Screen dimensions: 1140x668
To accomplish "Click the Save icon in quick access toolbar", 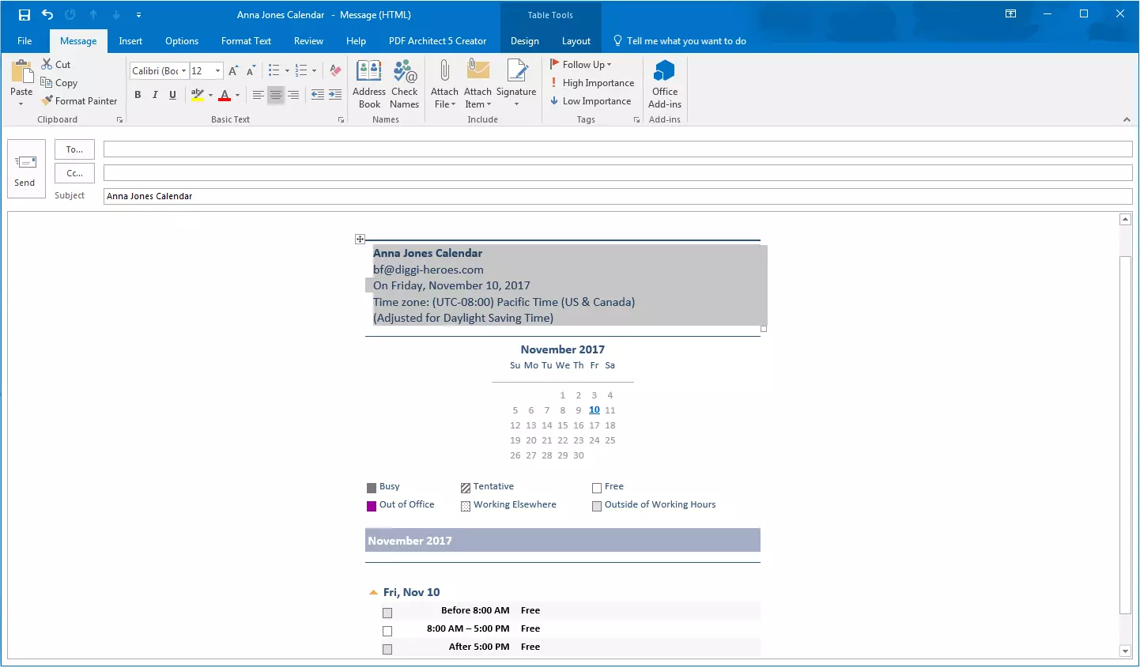I will pos(25,15).
